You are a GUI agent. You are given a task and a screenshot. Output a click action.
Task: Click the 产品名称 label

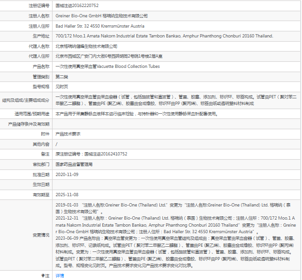pos(41,66)
